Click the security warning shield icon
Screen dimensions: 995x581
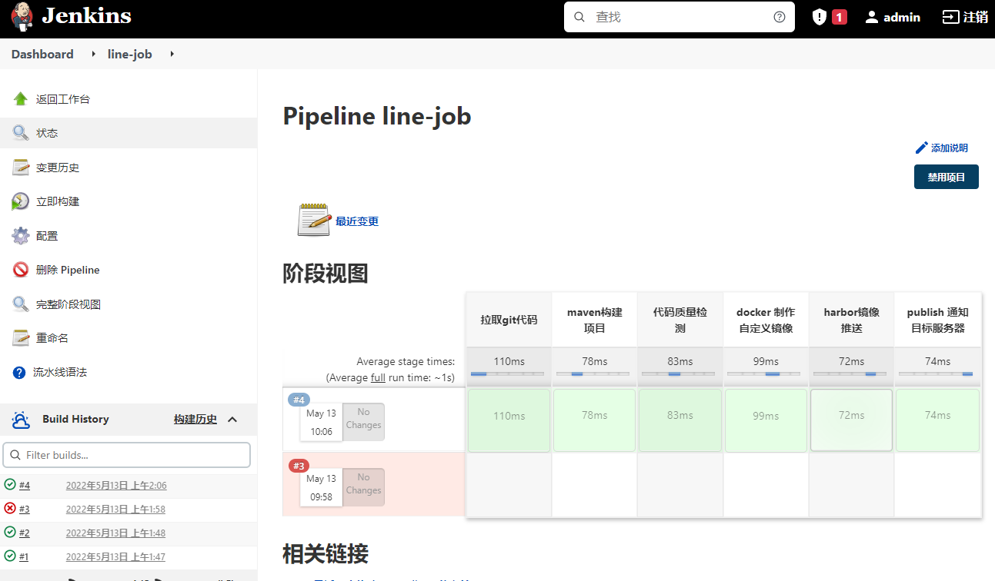[x=820, y=17]
